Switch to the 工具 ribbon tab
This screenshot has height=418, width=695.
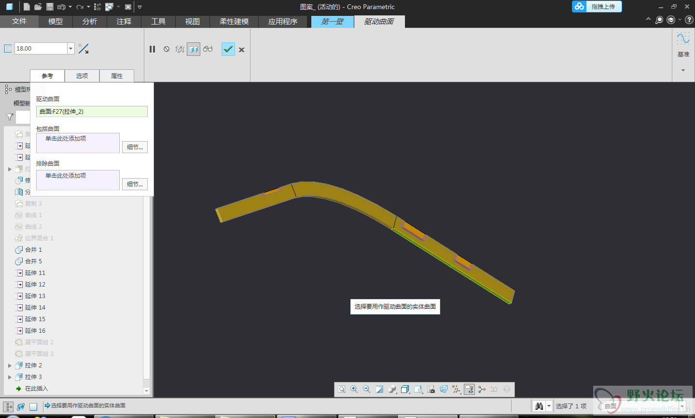(158, 22)
